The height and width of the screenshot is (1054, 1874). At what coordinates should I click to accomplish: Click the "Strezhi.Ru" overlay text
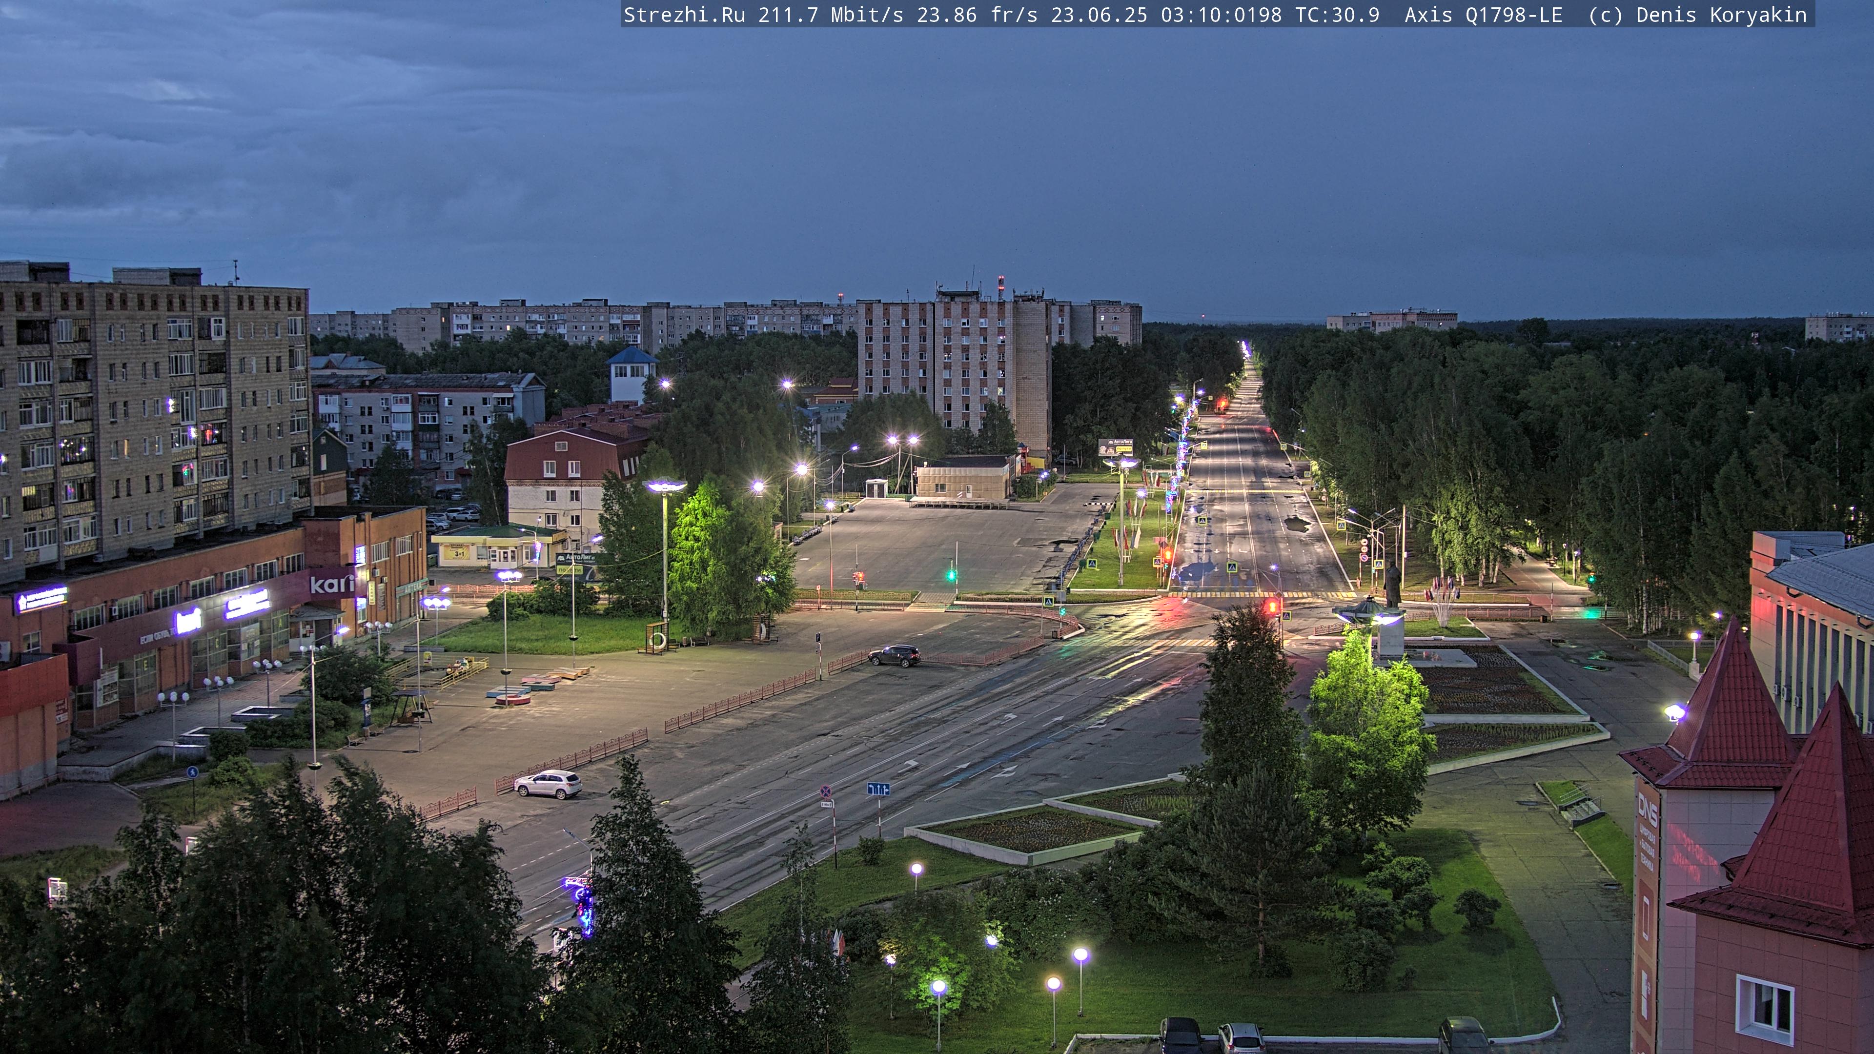pos(684,15)
